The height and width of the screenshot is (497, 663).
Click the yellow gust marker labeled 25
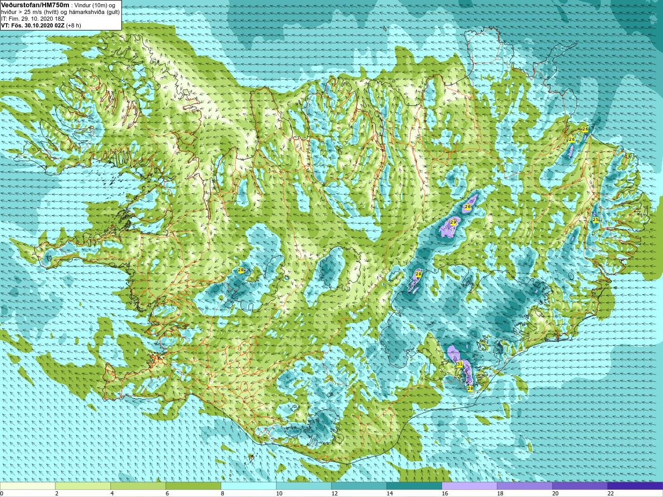point(596,220)
